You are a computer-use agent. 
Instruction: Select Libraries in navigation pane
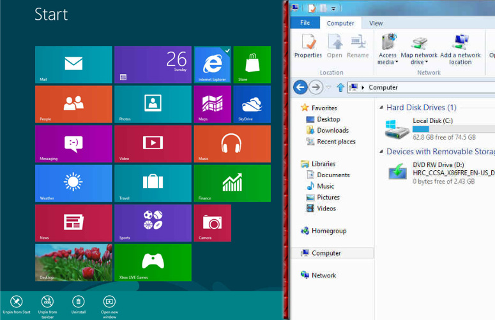coord(318,164)
